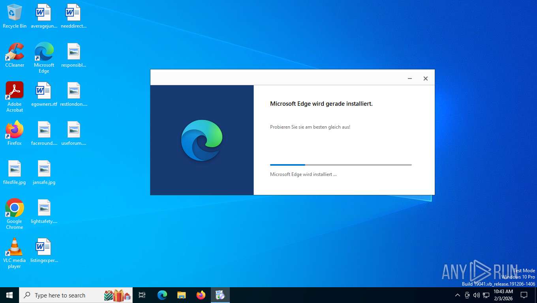Minimize the Edge installer window
The width and height of the screenshot is (537, 303).
[410, 79]
